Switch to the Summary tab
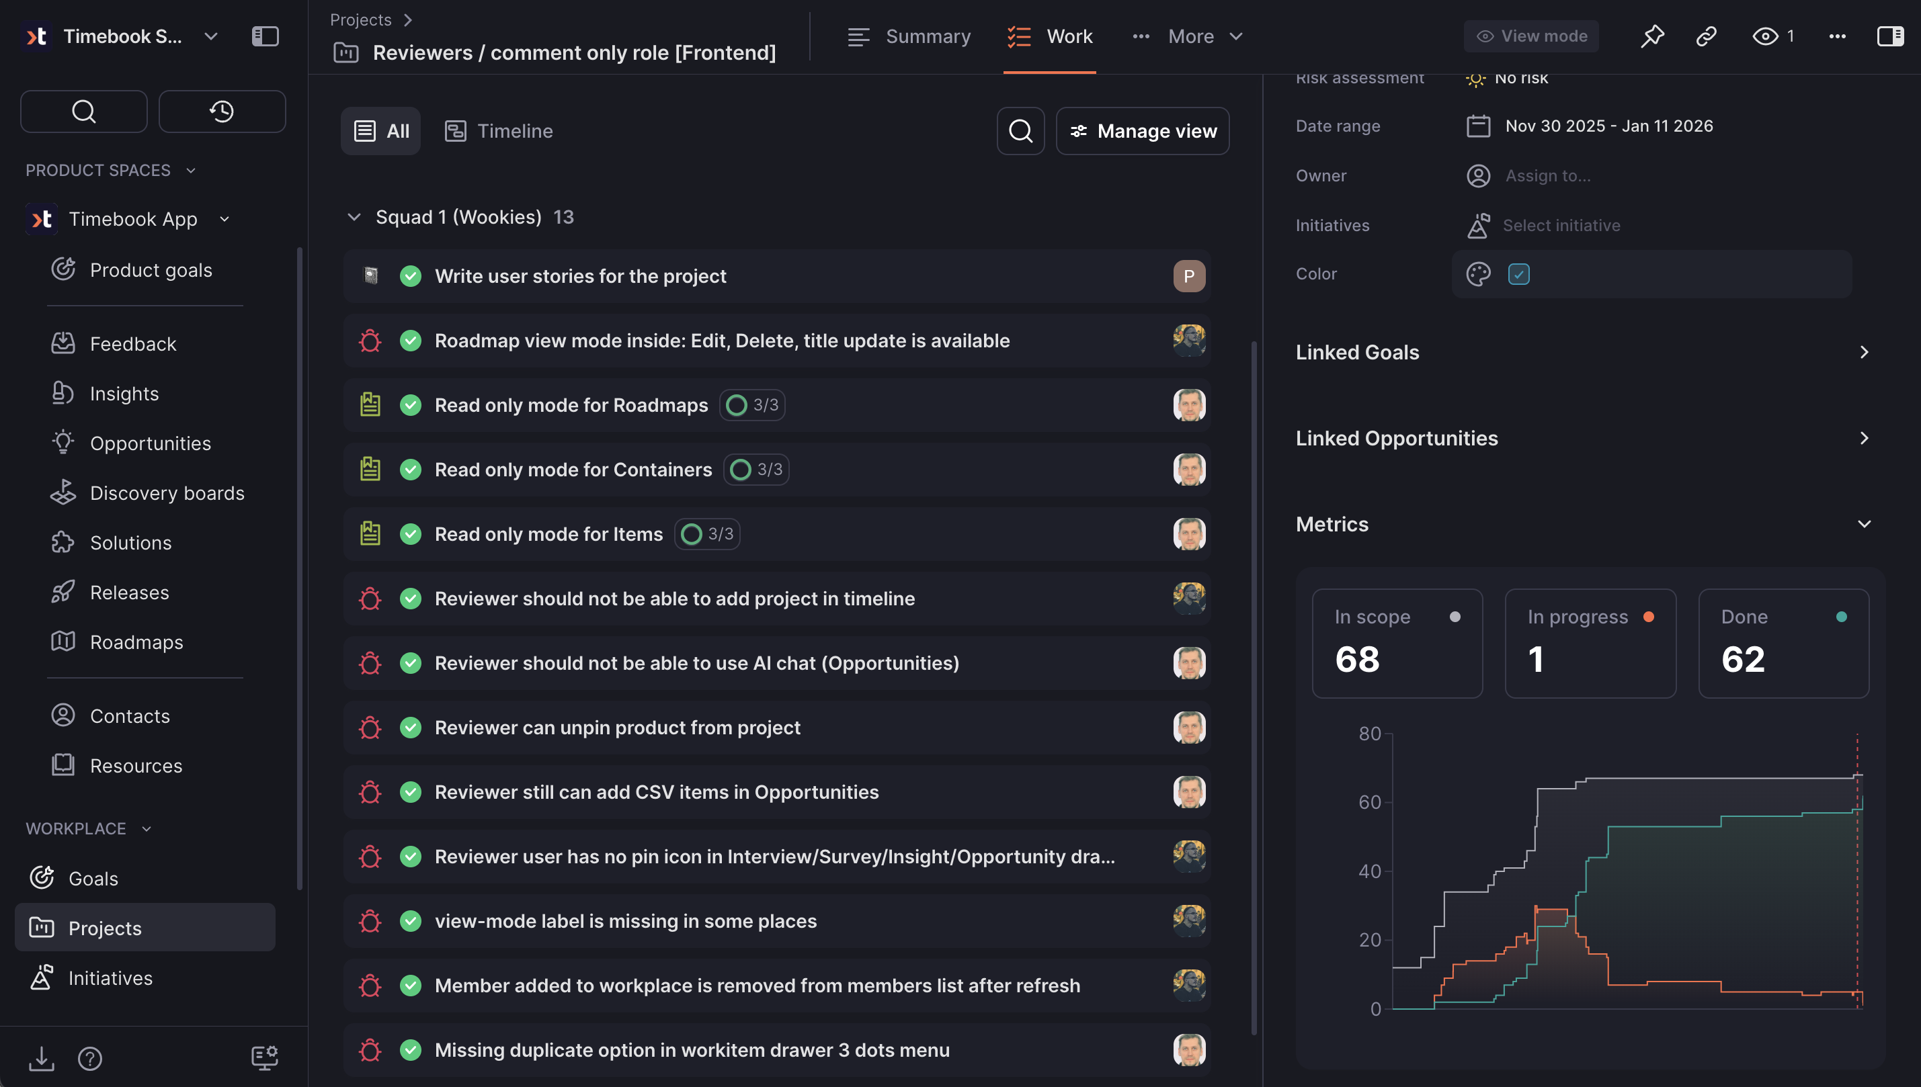Image resolution: width=1921 pixels, height=1087 pixels. tap(909, 36)
